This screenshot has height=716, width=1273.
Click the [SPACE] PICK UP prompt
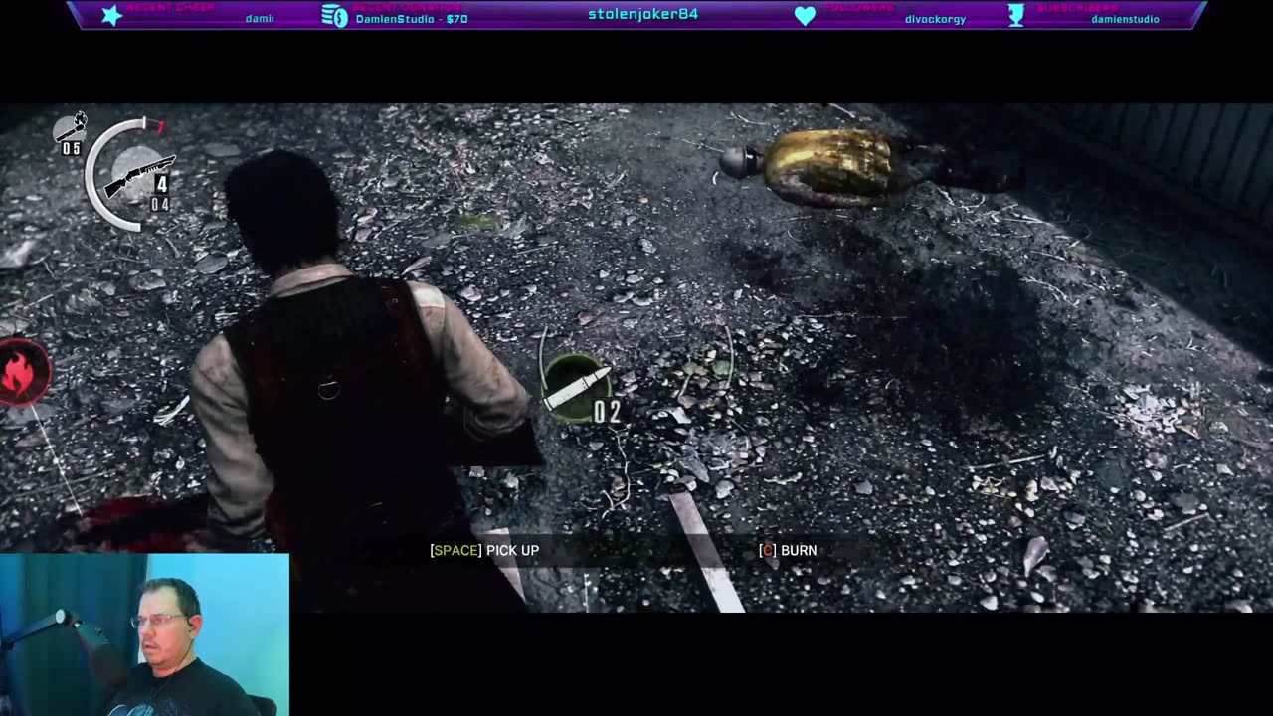[484, 550]
